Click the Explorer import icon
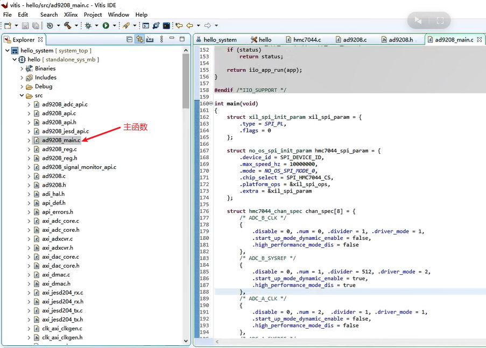Viewport: 486px width, 348px height. 150,39
